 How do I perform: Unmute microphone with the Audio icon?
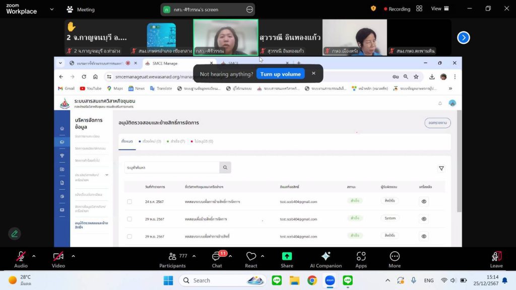pyautogui.click(x=21, y=257)
